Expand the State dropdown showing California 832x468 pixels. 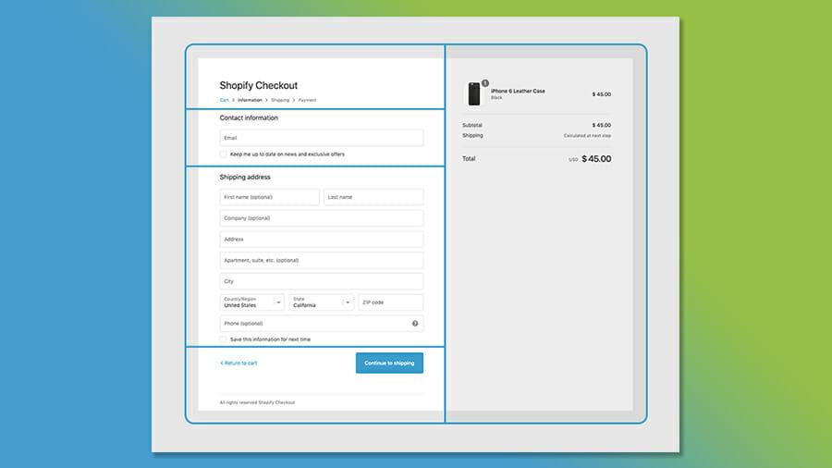(x=321, y=302)
